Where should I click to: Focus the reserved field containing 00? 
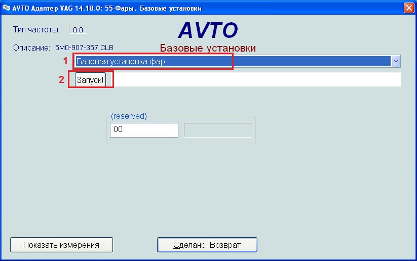pos(144,130)
